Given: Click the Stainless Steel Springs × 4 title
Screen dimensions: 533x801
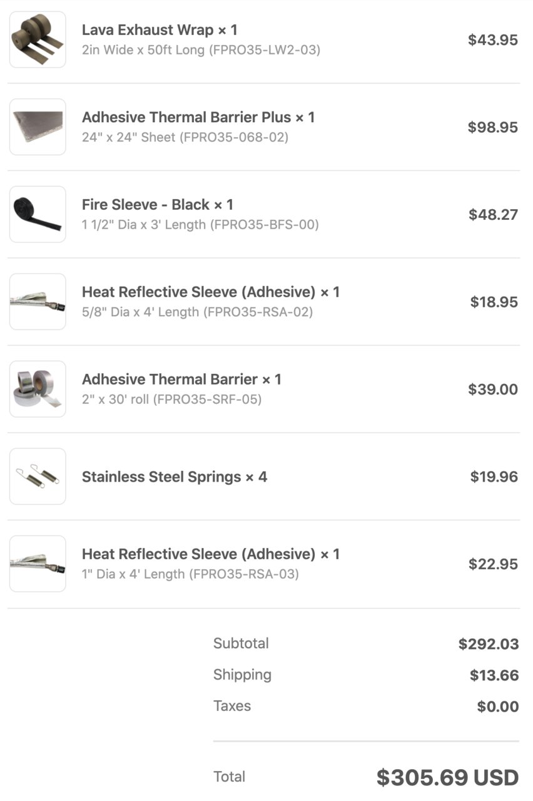Looking at the screenshot, I should coord(175,477).
